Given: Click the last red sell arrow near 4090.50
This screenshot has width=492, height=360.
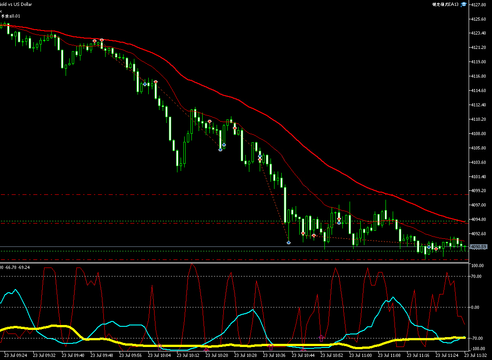Looking at the screenshot, I should (436, 249).
